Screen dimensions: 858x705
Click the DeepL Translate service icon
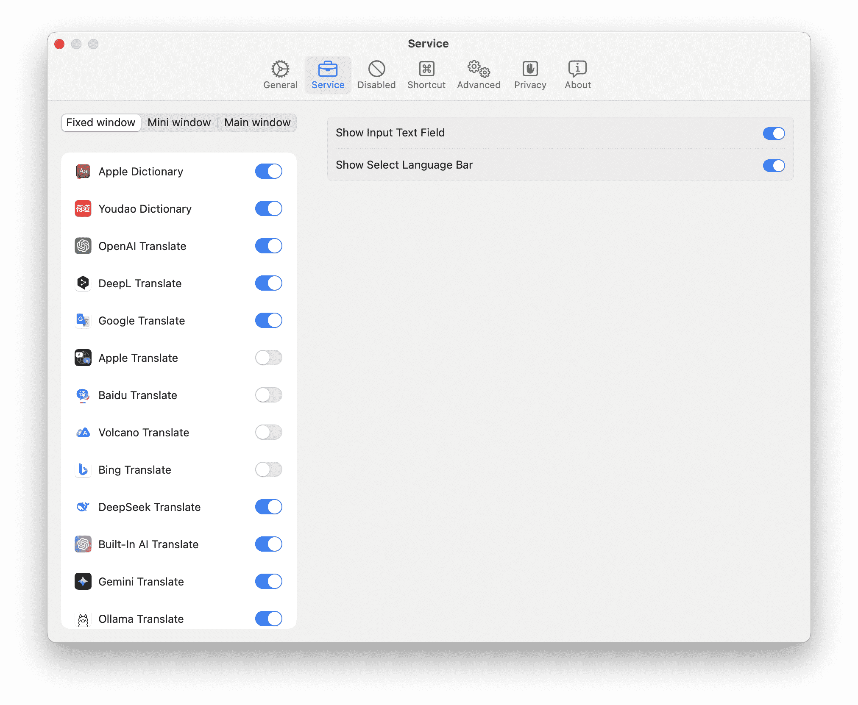(83, 283)
